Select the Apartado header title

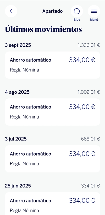tap(52, 11)
